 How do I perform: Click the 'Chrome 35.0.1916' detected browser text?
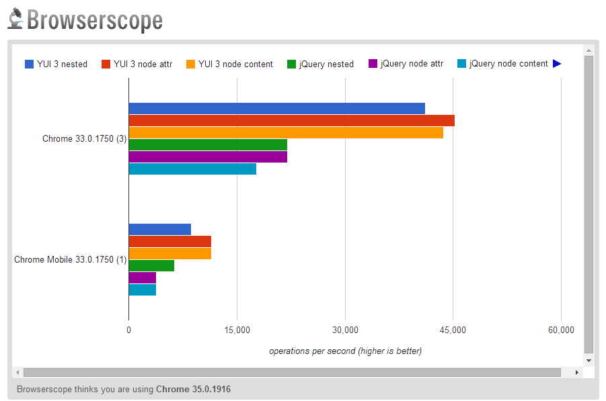(x=193, y=389)
